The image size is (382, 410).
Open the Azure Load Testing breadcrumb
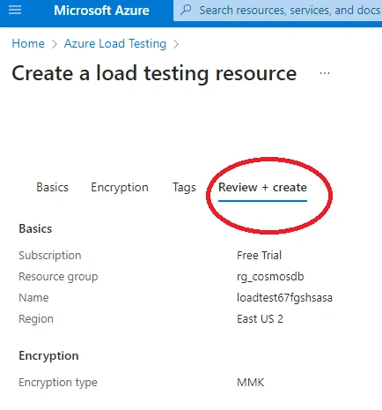(115, 43)
